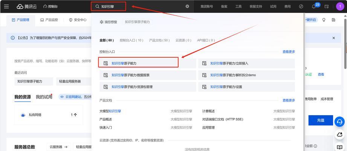
Task: Click 查看更多 for 产品文档 section
Action: coord(289,100)
